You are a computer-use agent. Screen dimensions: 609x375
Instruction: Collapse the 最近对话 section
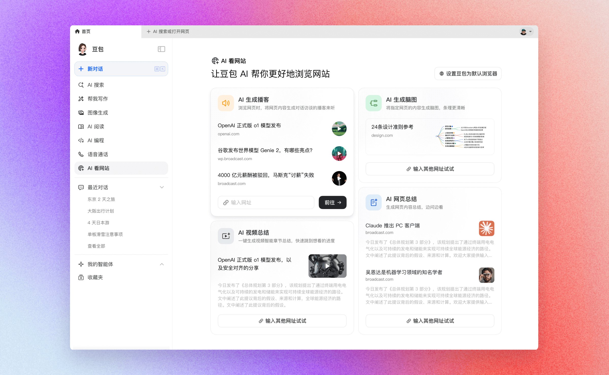(162, 187)
